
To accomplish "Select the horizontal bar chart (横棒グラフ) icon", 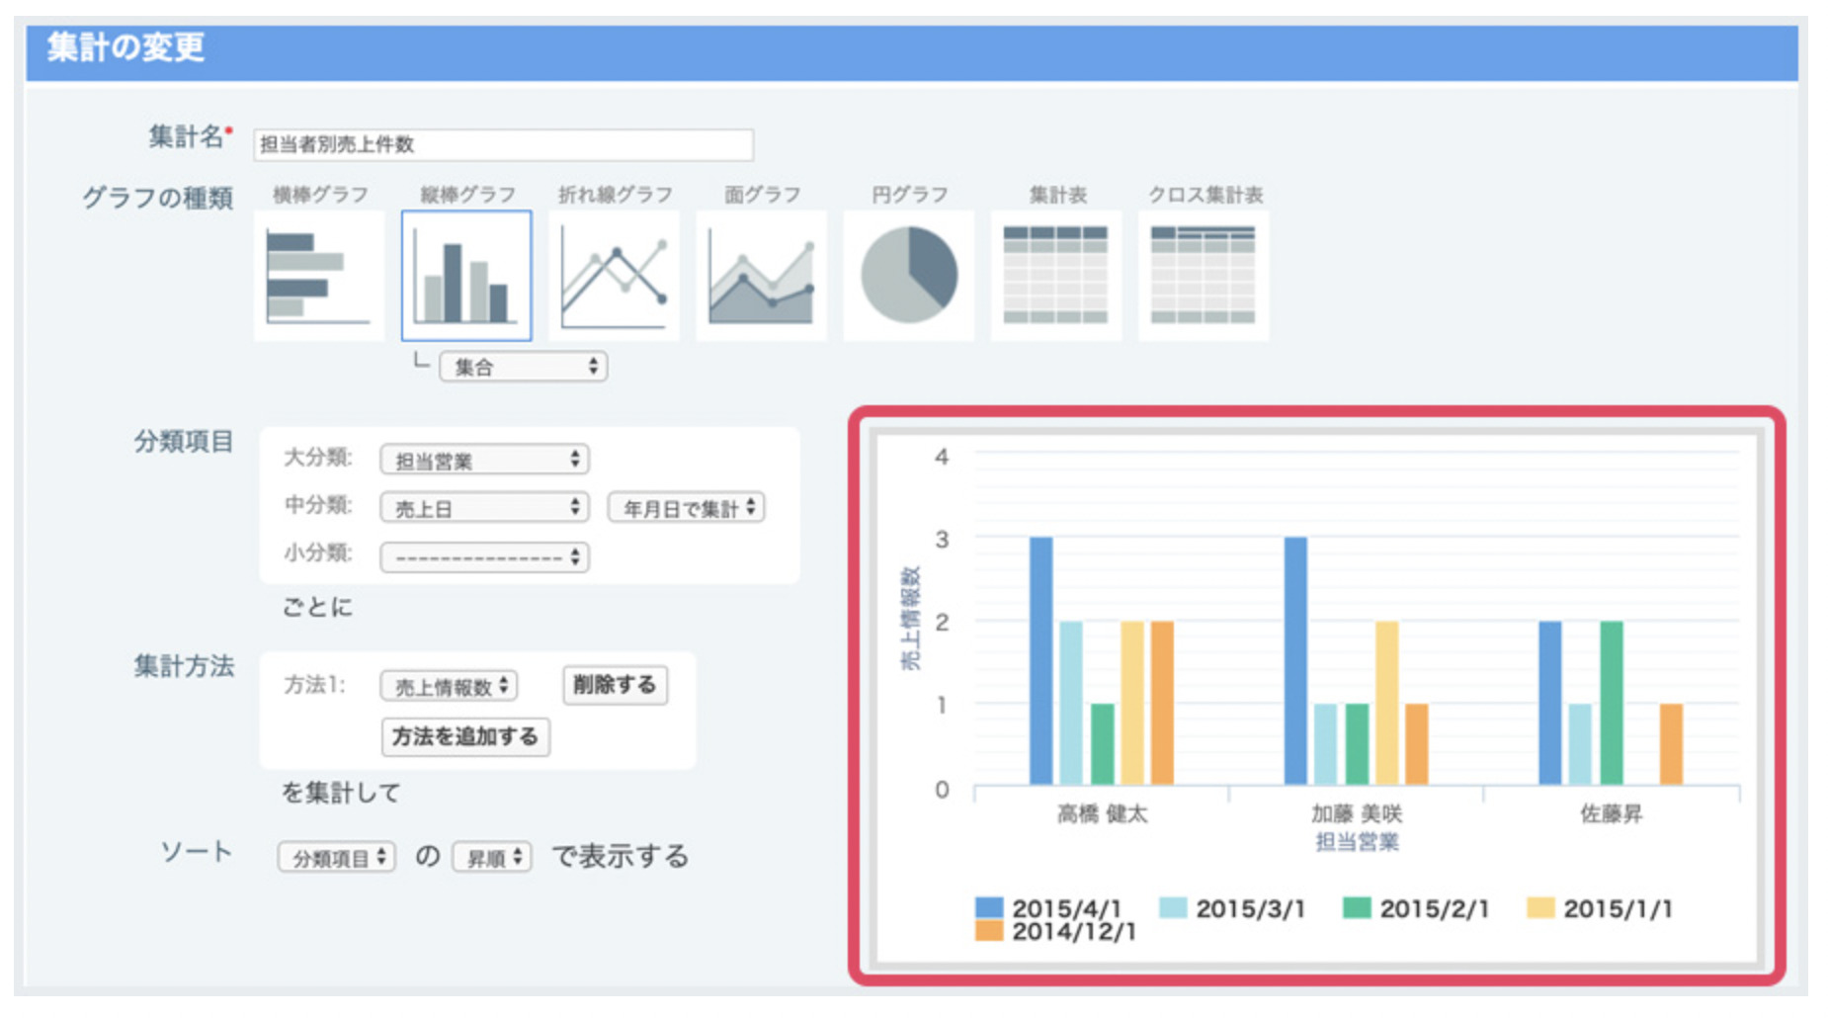I will point(318,276).
